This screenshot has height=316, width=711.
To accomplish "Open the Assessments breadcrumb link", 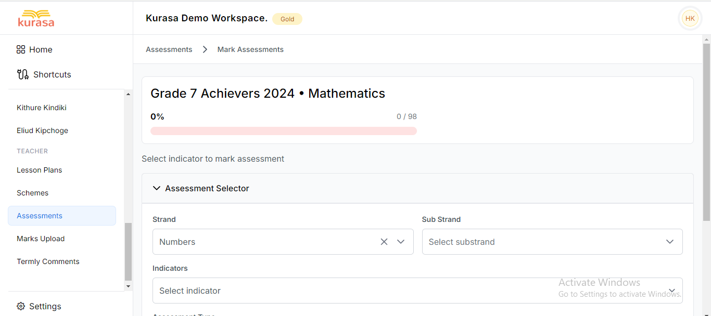I will pyautogui.click(x=169, y=49).
